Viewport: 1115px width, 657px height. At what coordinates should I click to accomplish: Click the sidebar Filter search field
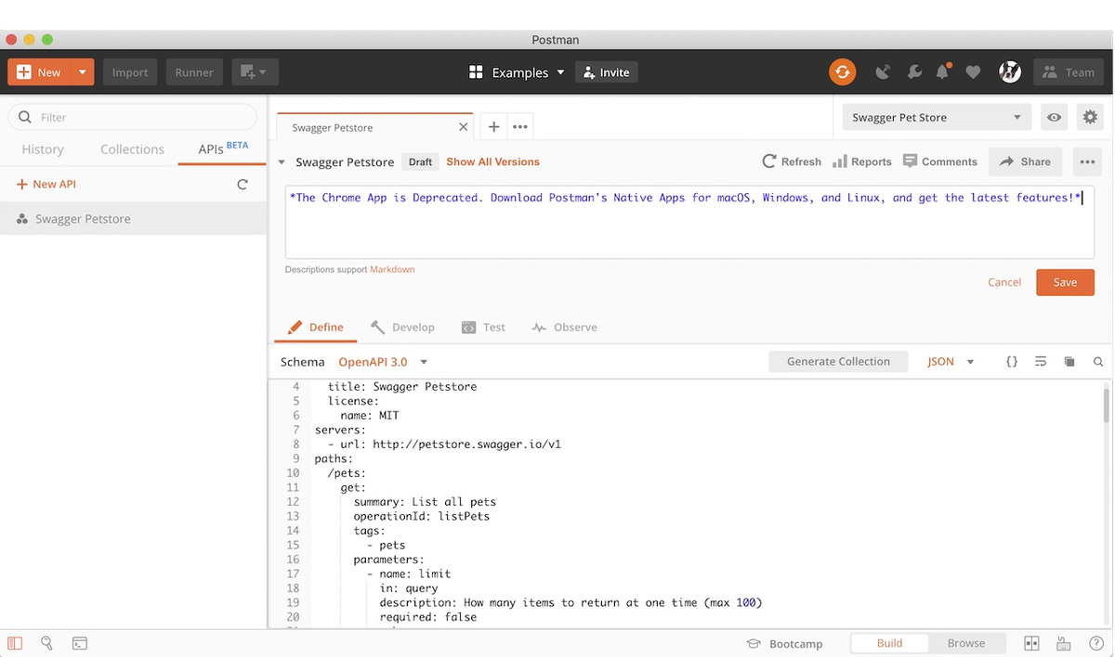(132, 117)
